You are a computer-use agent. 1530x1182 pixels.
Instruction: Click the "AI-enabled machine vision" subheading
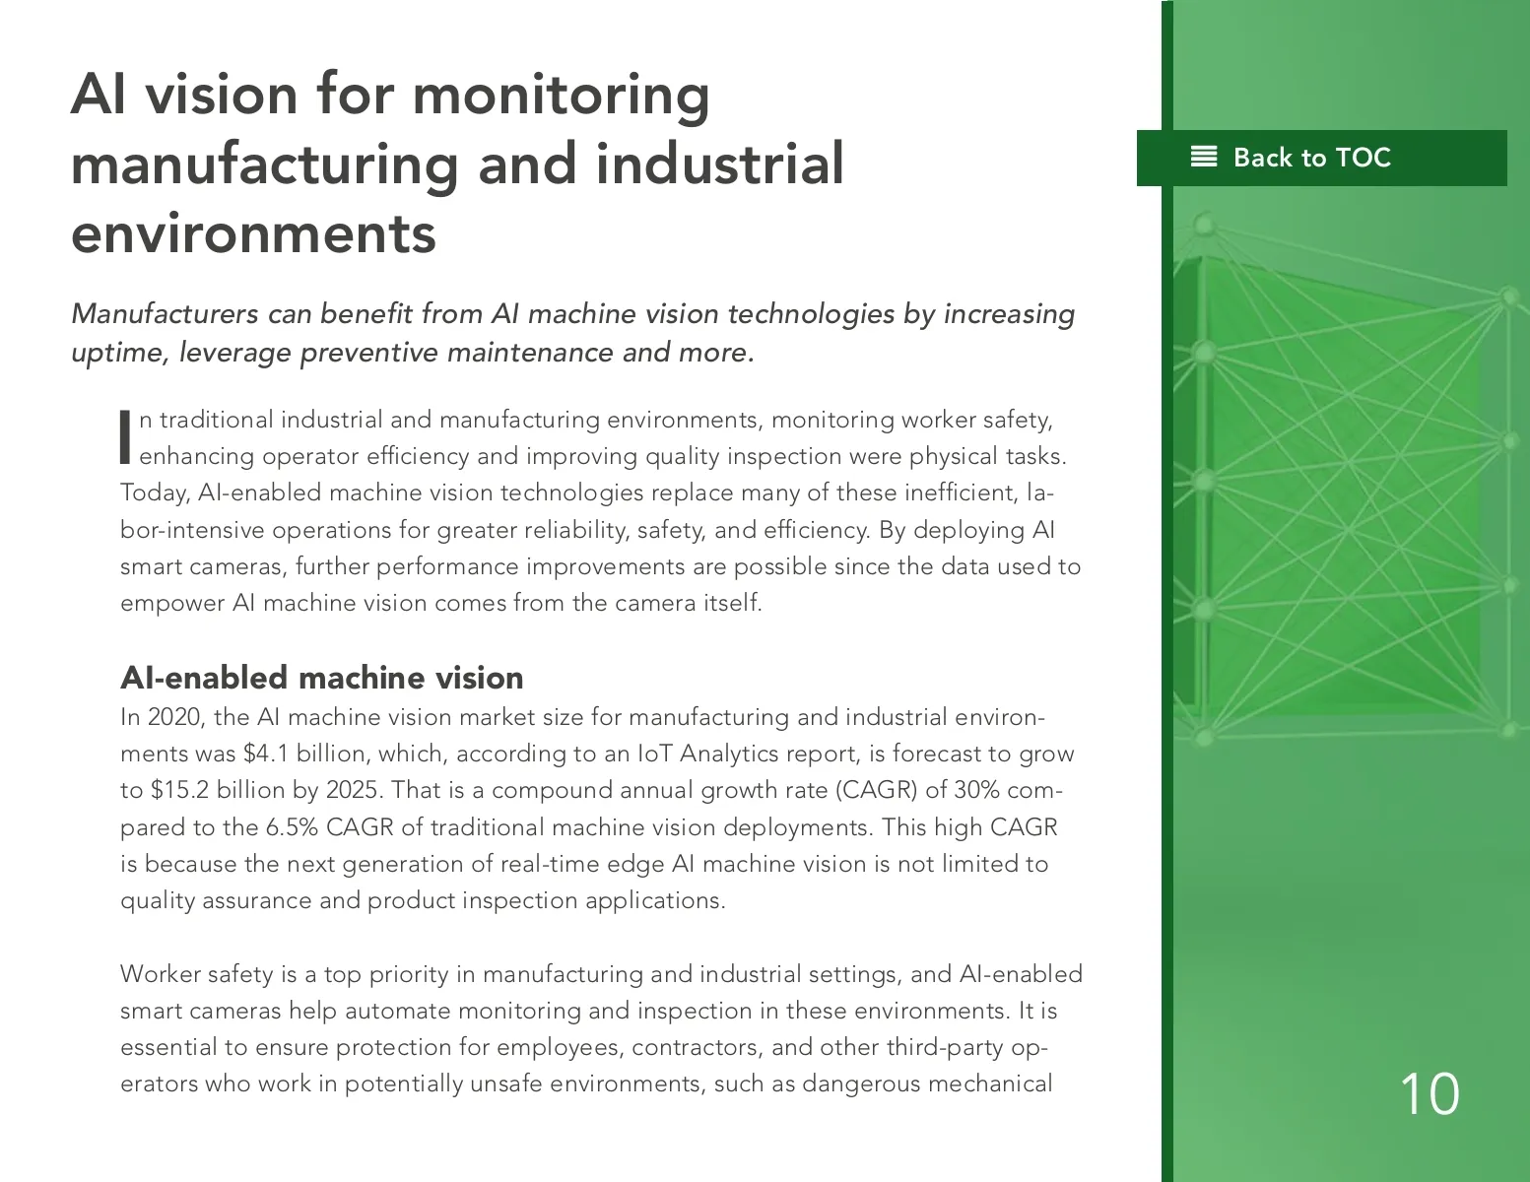click(321, 678)
